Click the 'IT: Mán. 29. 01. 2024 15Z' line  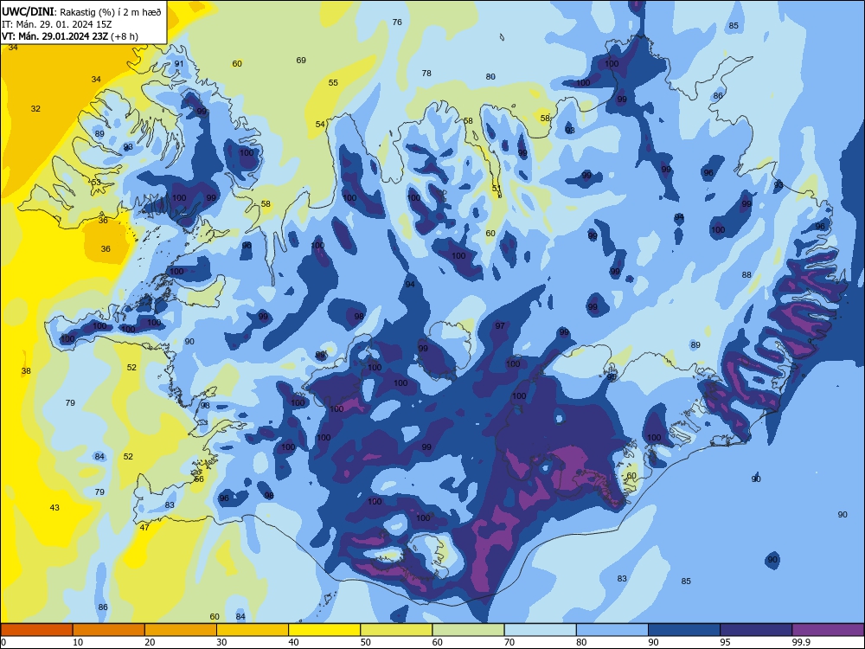[x=57, y=24]
